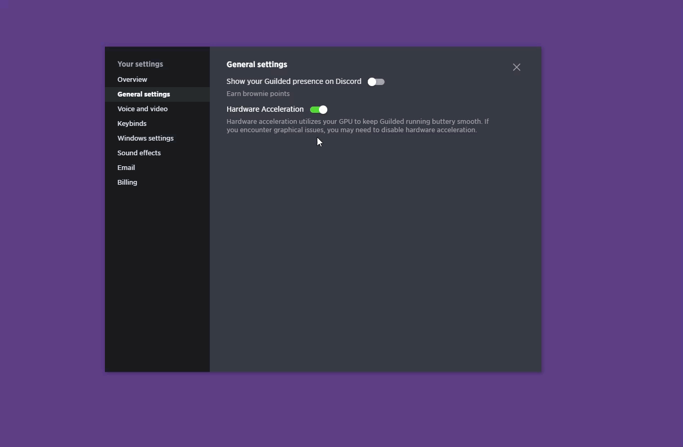Click the 'Show your Guilded presence on Discord' label
Screen dimensions: 683x447
294,81
